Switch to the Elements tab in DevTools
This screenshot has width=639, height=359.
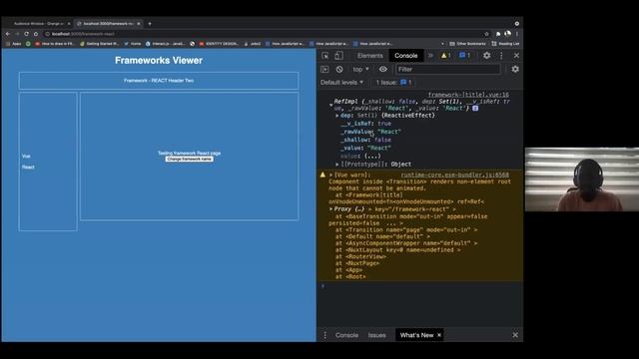(370, 56)
